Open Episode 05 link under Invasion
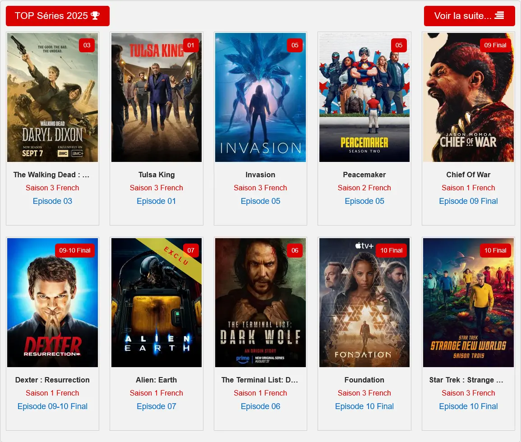This screenshot has height=442, width=521. pyautogui.click(x=261, y=201)
